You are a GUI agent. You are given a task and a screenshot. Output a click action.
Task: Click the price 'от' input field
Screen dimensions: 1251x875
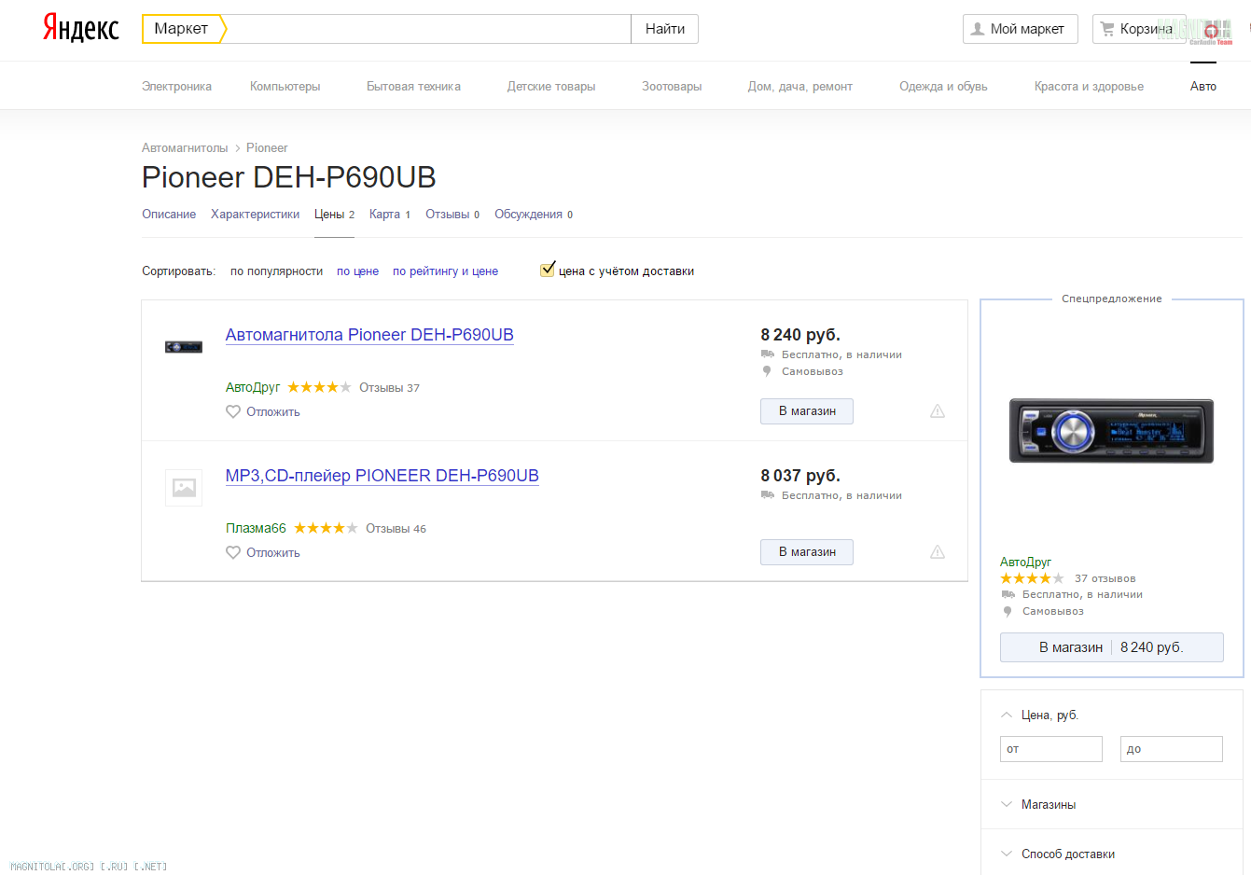click(x=1051, y=749)
